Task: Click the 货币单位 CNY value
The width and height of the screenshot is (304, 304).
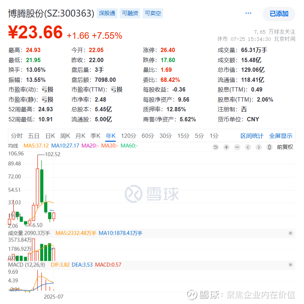Action: click(253, 119)
